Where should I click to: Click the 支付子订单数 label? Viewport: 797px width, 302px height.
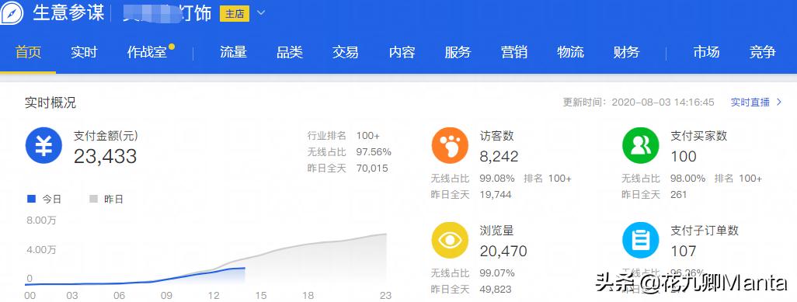[705, 231]
